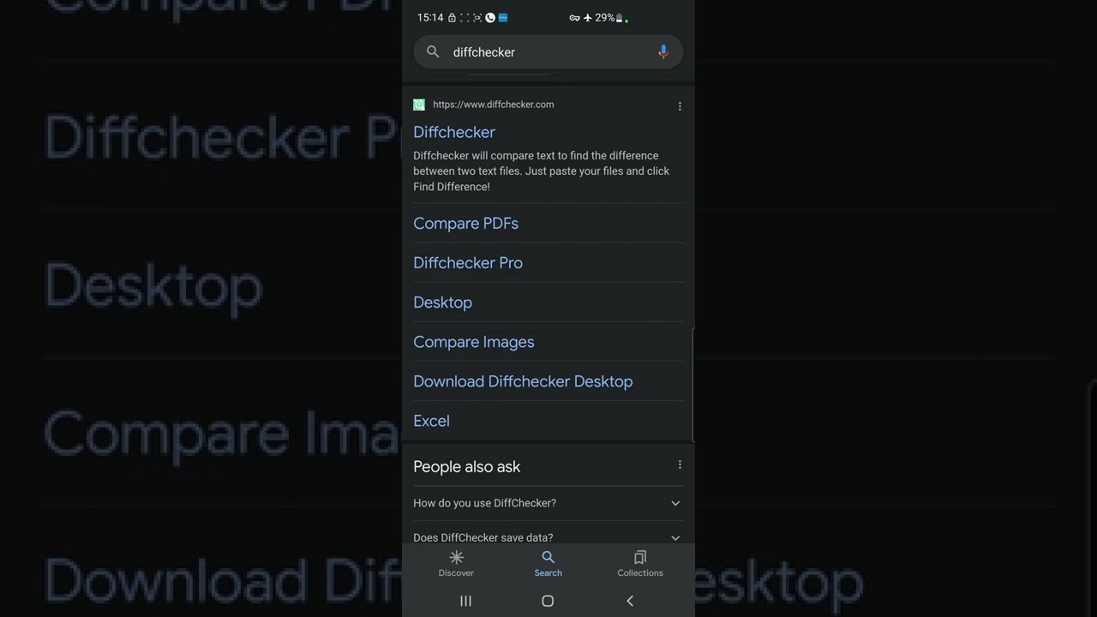Screen dimensions: 1097x617
Task: Open the Compare PDFs sitelink
Action: tap(465, 223)
